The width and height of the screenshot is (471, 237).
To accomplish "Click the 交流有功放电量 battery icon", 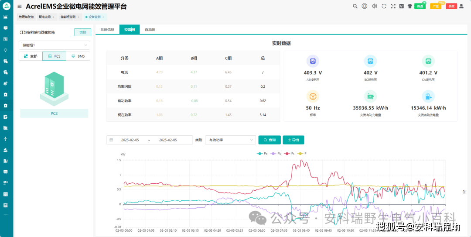I will click(x=428, y=96).
